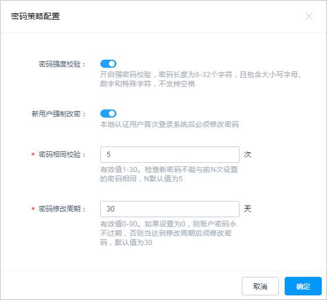Focus the 密码修改周期 input showing 30
Screen dimensions: 327x300
170,209
